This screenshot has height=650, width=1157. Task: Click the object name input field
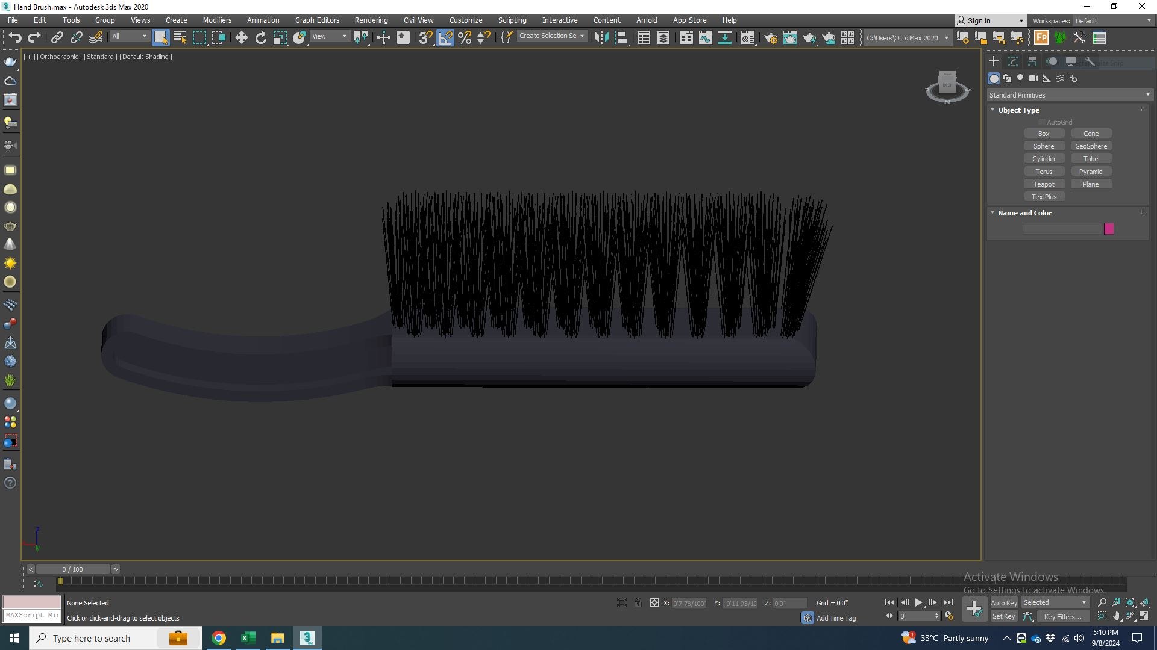pos(1062,229)
